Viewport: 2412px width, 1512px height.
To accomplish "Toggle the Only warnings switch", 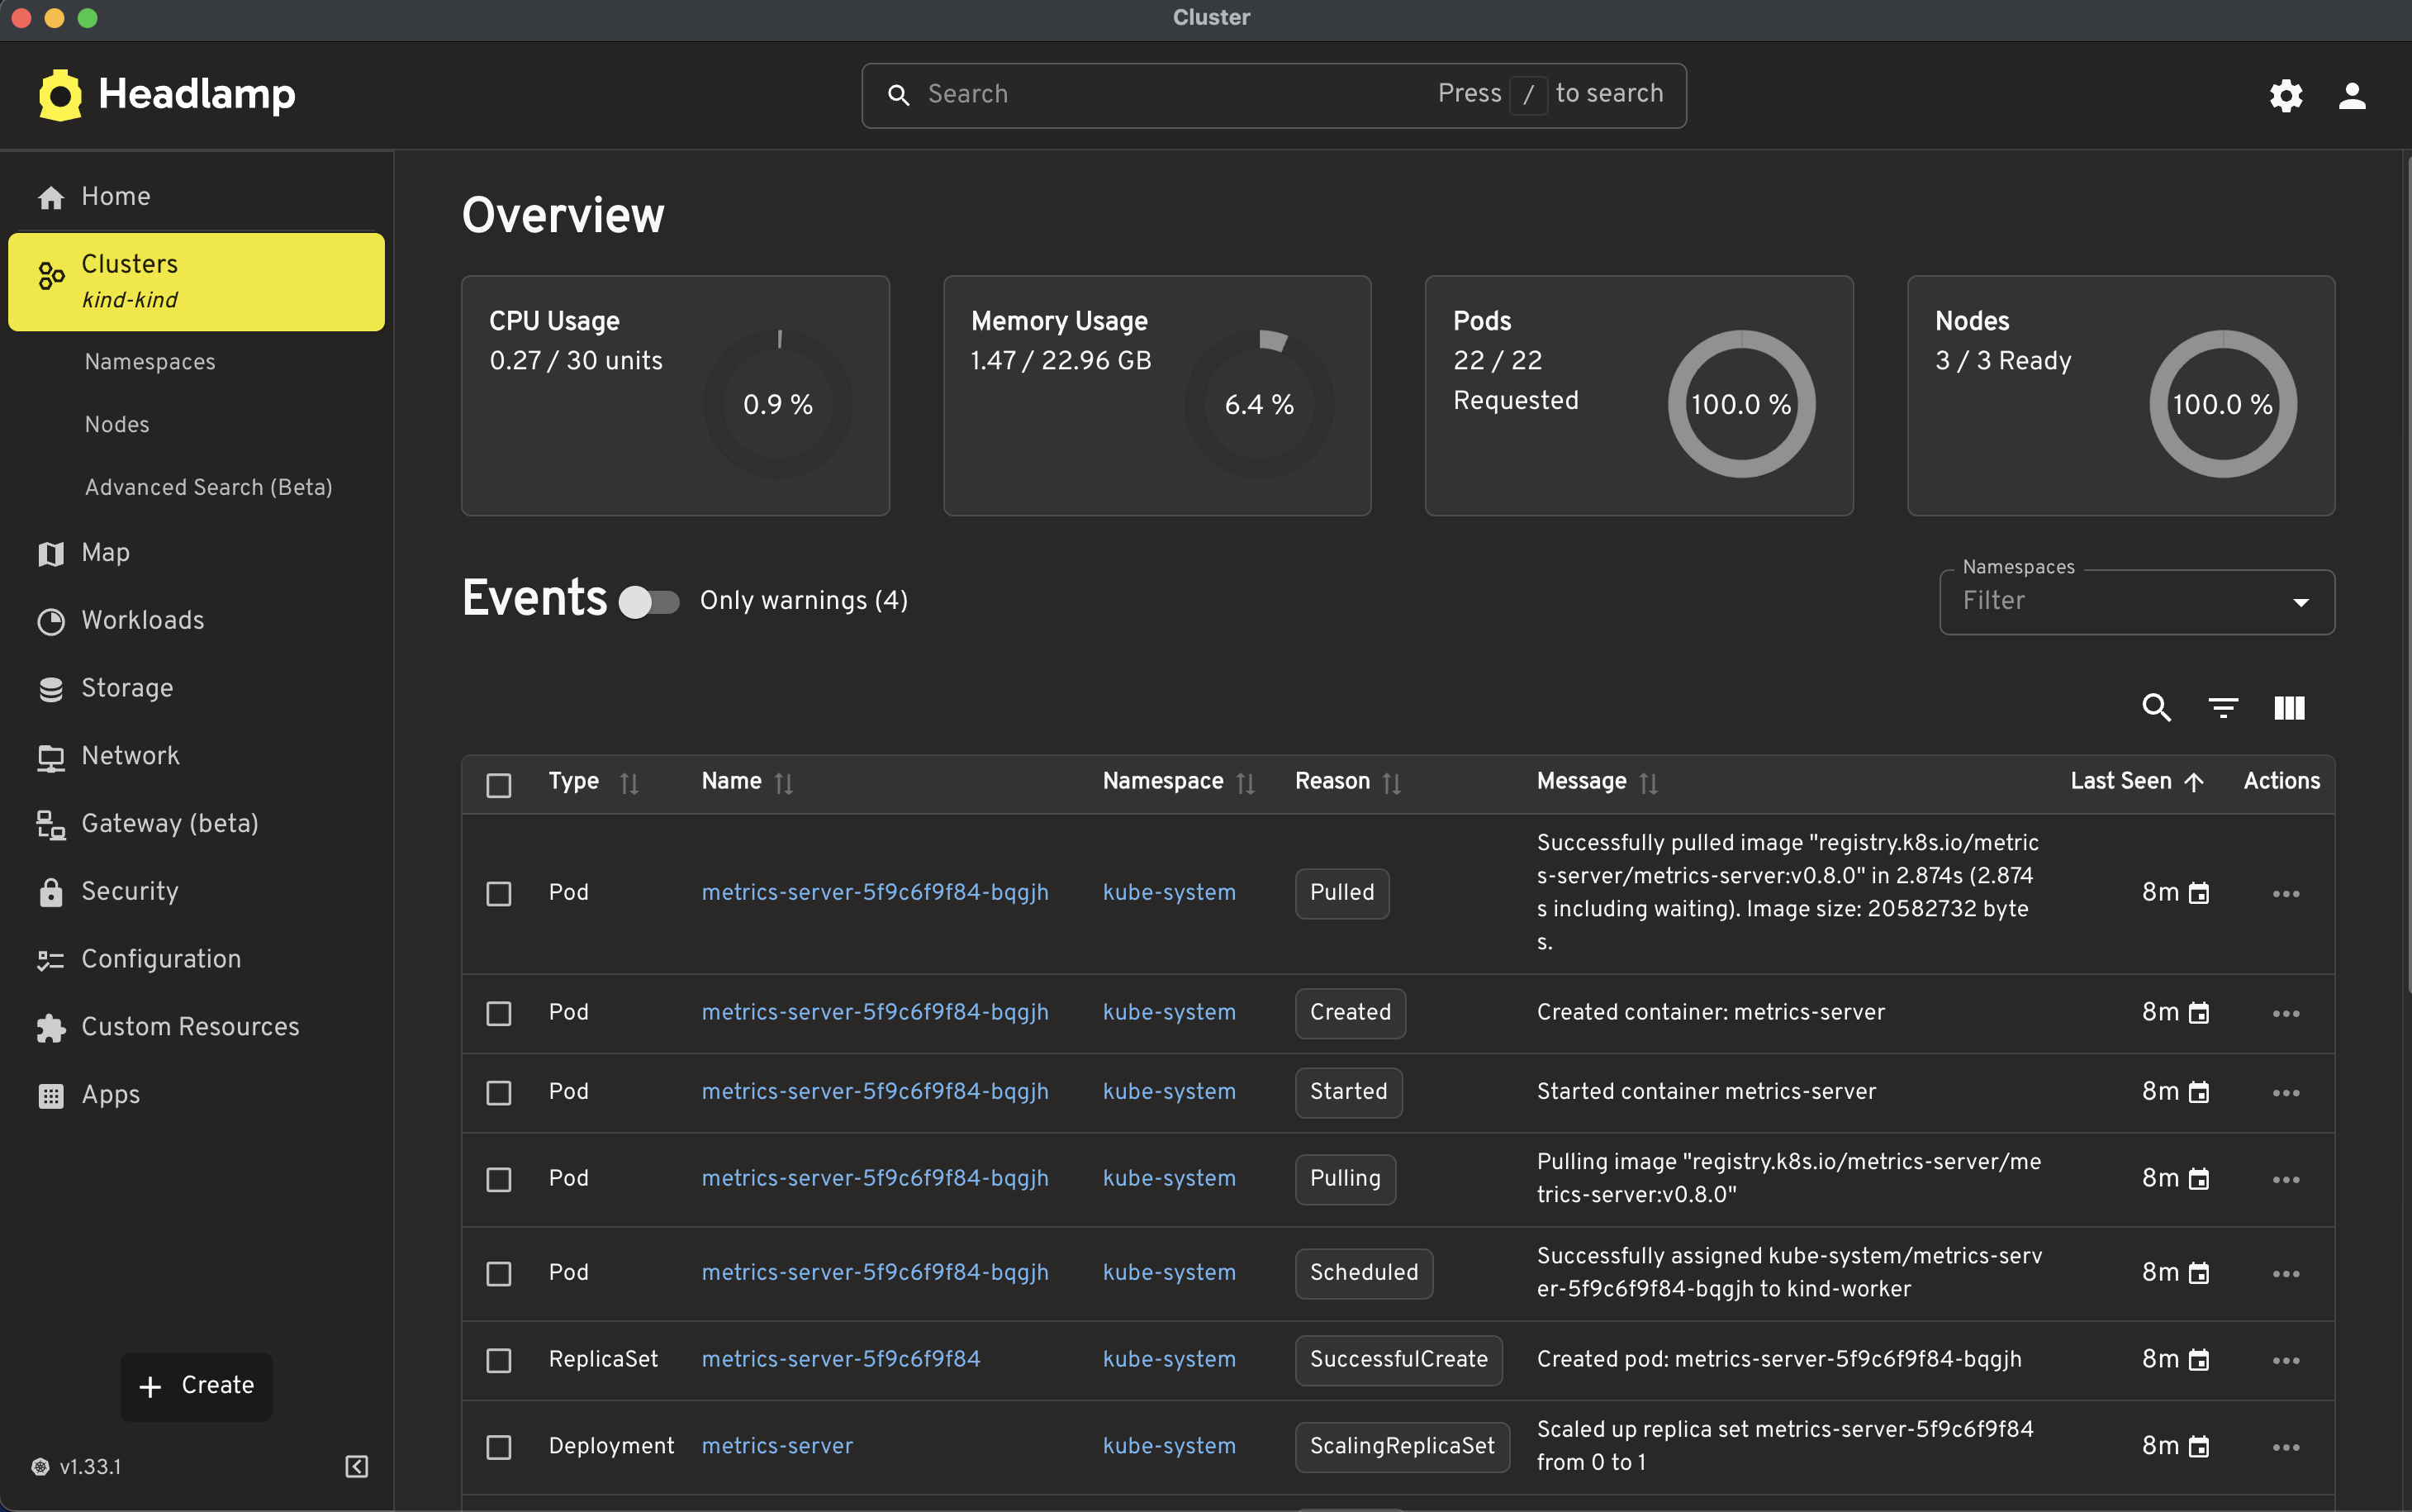I will [x=648, y=601].
